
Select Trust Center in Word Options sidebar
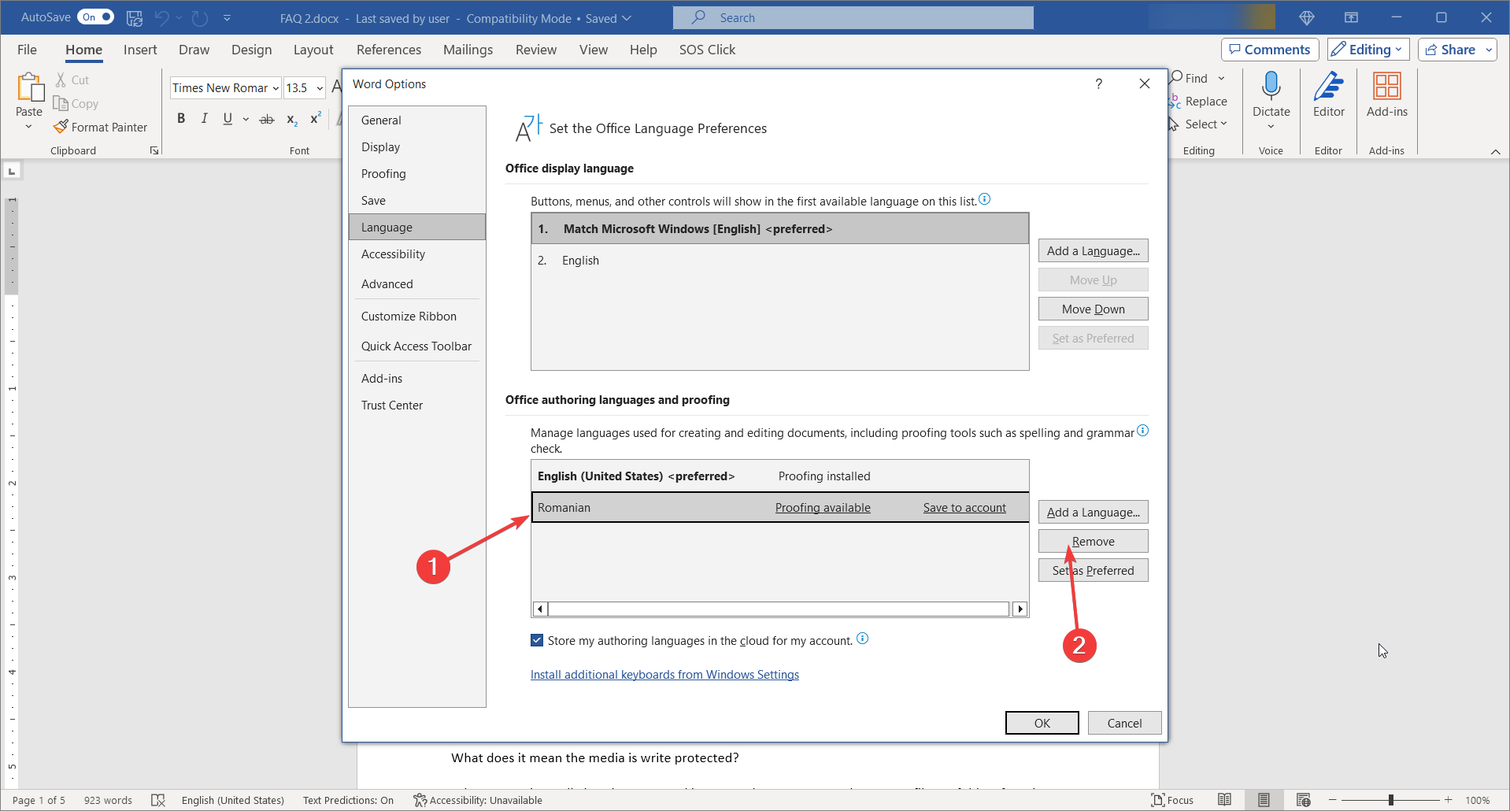391,405
